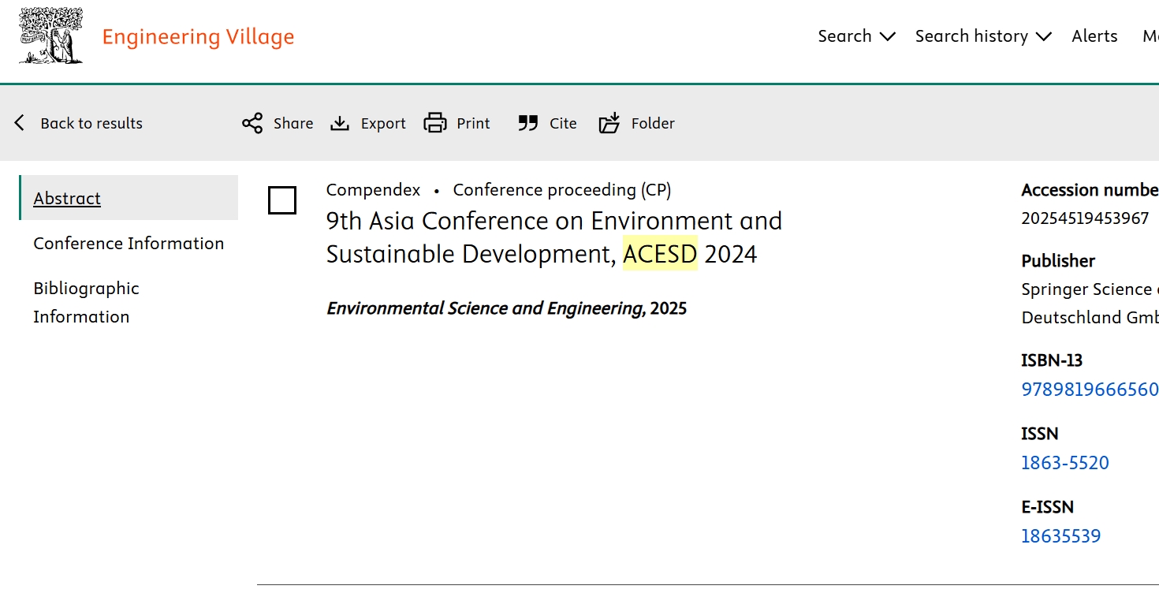
Task: Click the Engineering Village tree logo
Action: point(51,36)
